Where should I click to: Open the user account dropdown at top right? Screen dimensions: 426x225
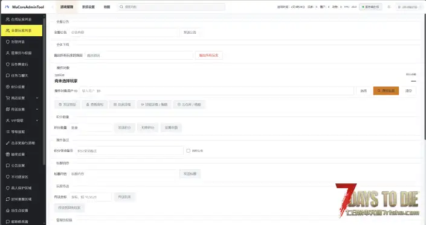coord(409,7)
